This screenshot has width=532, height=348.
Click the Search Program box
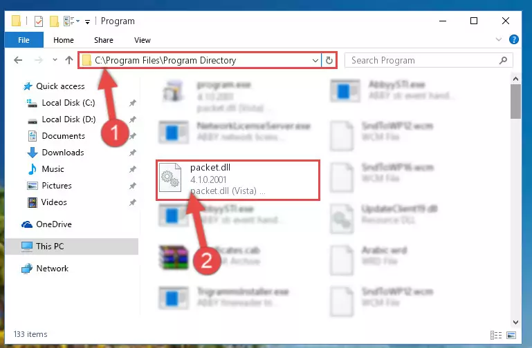pyautogui.click(x=428, y=60)
